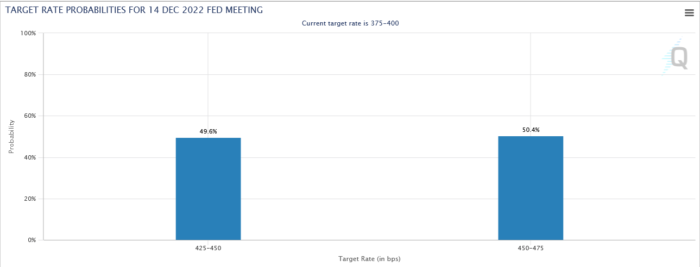Click the 50.4% data label

531,130
